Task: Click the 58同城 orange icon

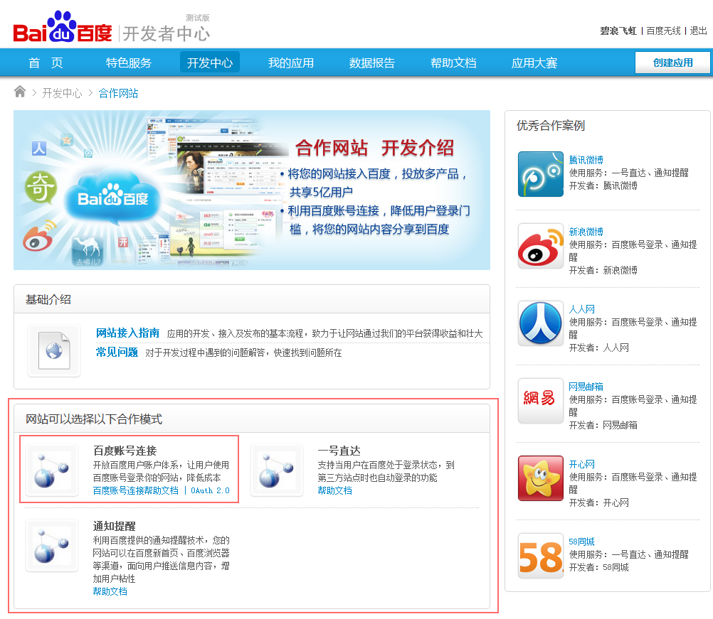Action: pyautogui.click(x=539, y=556)
